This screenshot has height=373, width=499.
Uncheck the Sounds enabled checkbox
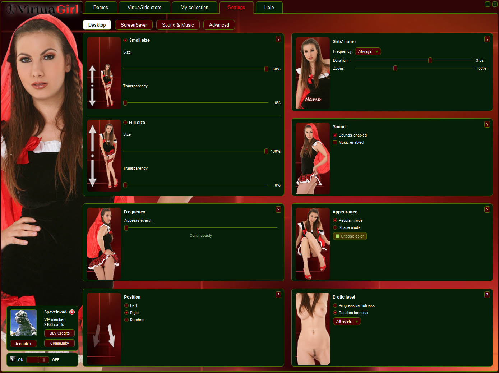coord(335,135)
